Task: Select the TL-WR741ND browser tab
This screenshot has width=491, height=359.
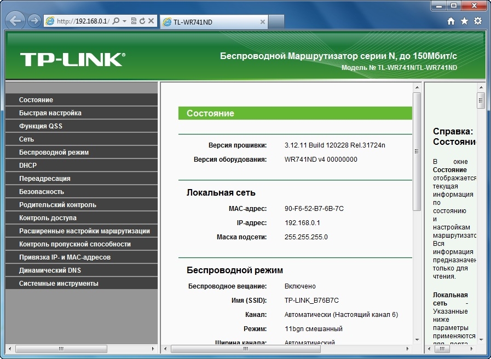Action: (214, 22)
